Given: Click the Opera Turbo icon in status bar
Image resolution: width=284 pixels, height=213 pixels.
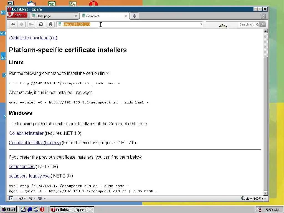Looking at the screenshot, I should (40, 198).
